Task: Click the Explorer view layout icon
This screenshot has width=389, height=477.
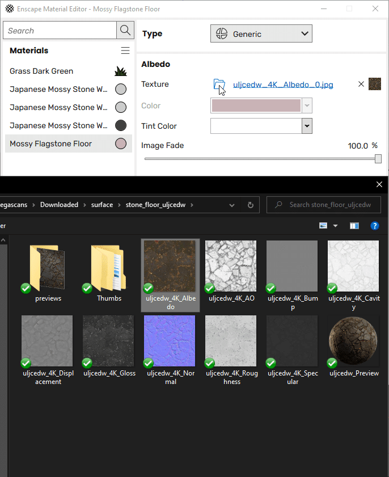Action: 323,226
